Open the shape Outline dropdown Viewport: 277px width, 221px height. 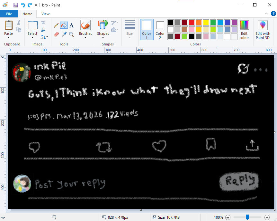(x=114, y=23)
